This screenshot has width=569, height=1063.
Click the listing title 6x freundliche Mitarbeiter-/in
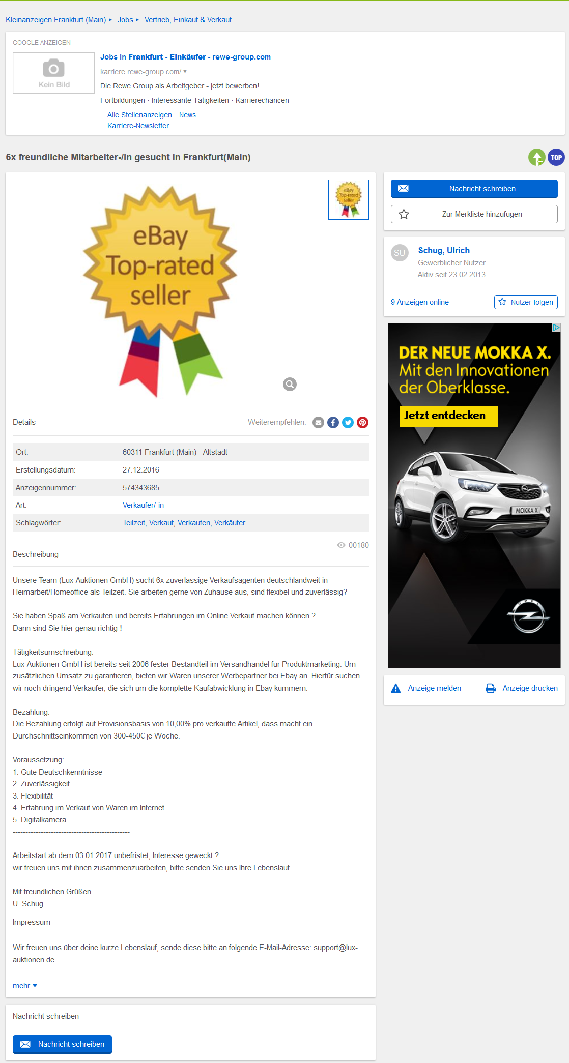click(x=128, y=157)
